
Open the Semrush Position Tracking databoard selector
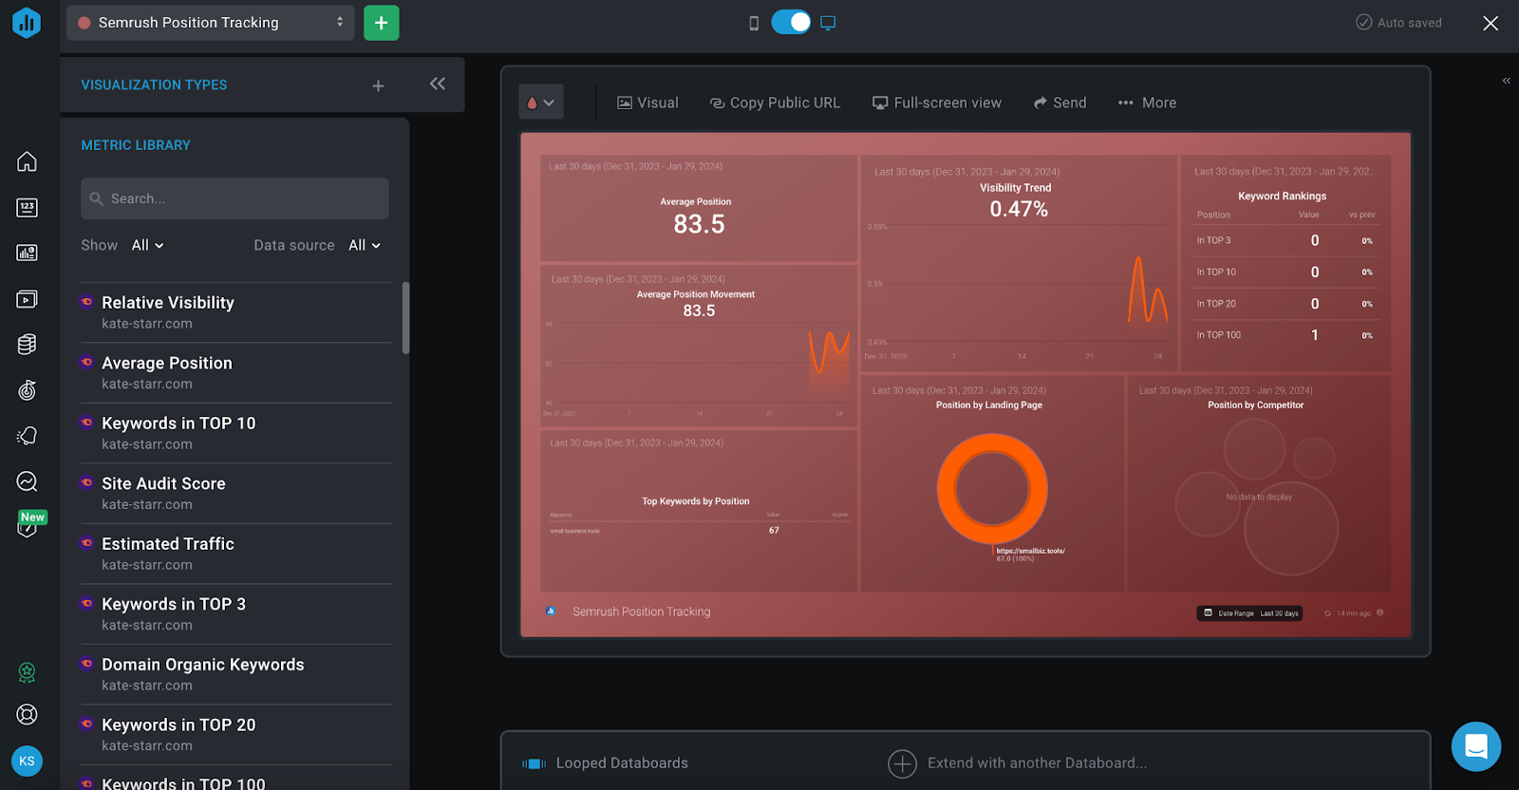coord(210,23)
